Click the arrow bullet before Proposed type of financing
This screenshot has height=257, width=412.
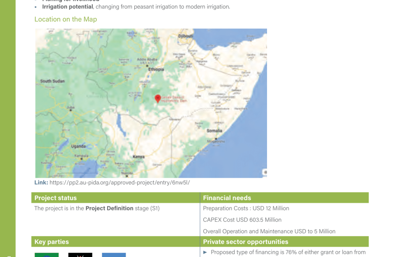click(x=205, y=252)
